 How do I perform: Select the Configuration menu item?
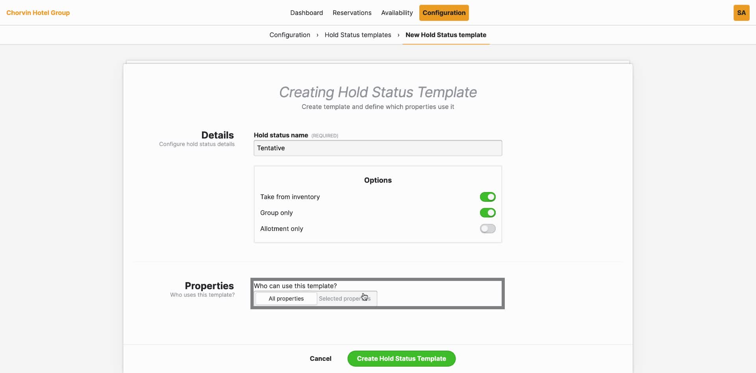(444, 13)
